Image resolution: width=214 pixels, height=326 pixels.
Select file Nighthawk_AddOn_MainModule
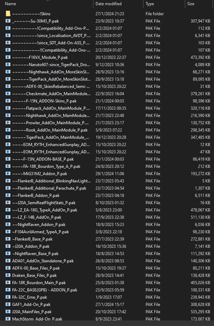51,115
